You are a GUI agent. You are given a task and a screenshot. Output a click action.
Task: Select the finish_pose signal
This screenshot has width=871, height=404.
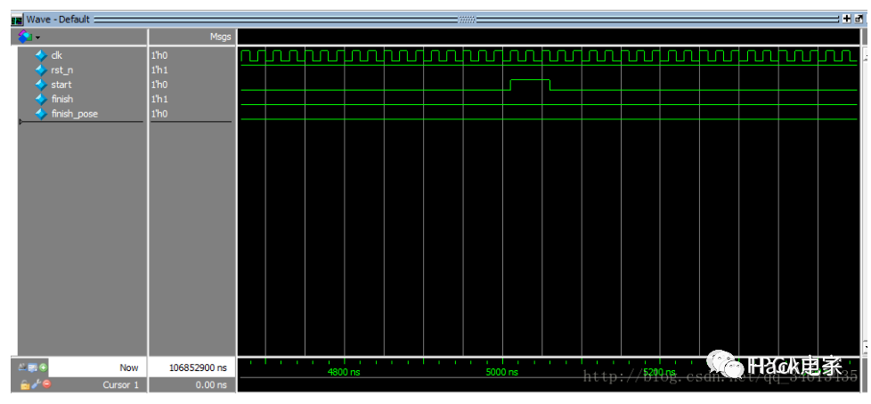74,114
